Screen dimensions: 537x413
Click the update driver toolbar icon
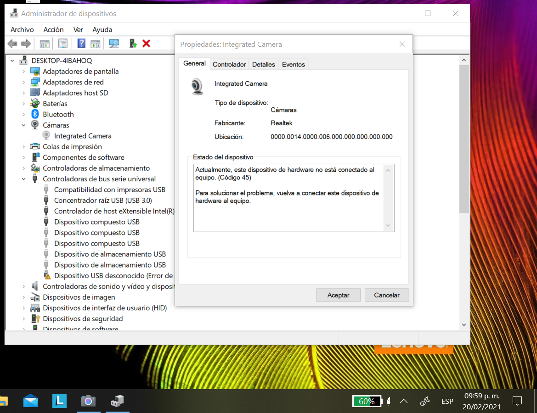(133, 44)
